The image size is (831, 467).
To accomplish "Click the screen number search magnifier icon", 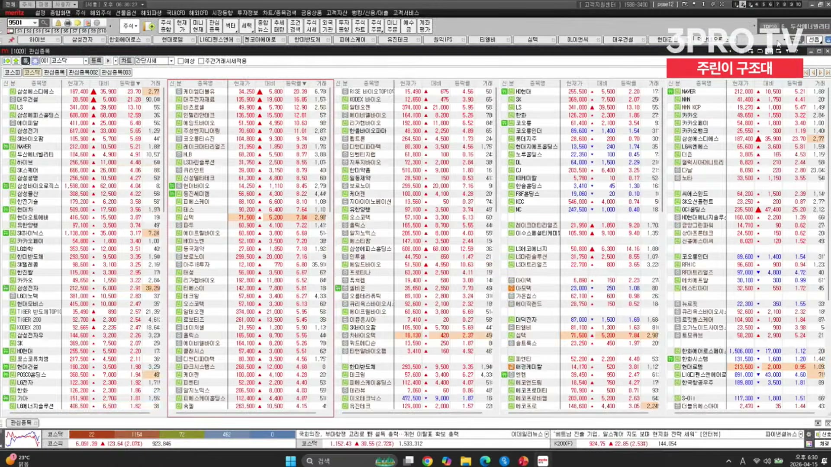I will (x=44, y=22).
